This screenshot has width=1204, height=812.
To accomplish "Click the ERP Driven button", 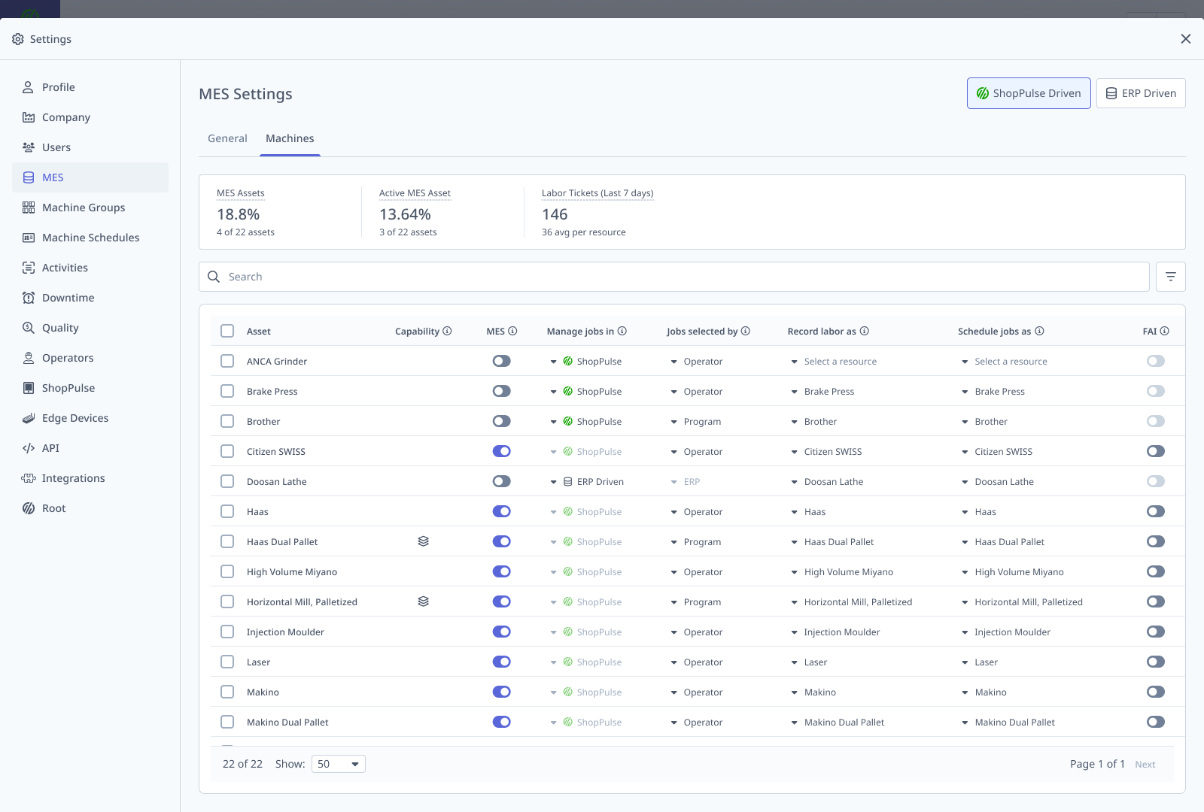I will (x=1141, y=93).
